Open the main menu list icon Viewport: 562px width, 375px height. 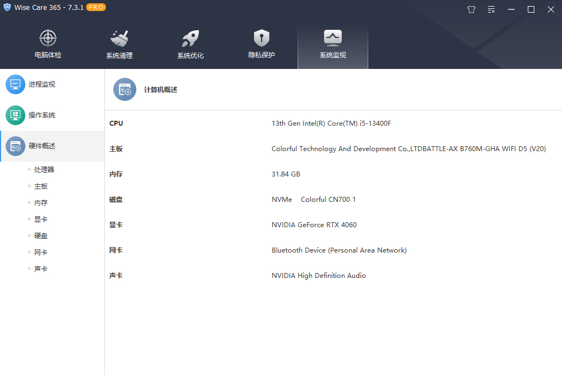[491, 10]
